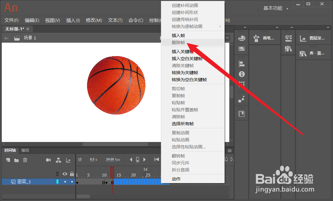Open the collapsed Library books icon
This screenshot has width=333, height=201.
pos(288,49)
